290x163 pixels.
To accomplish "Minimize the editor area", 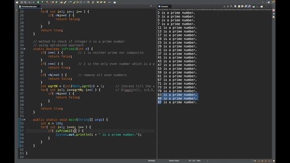I will [151, 6].
